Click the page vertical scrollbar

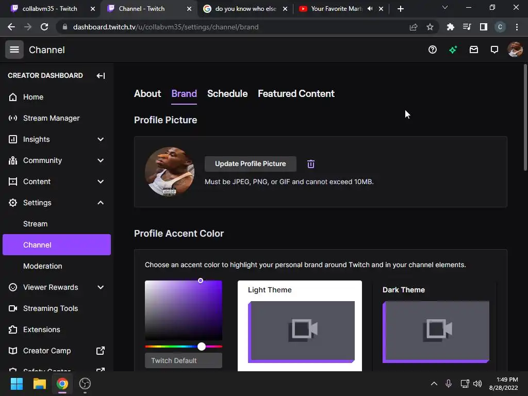coord(525,117)
